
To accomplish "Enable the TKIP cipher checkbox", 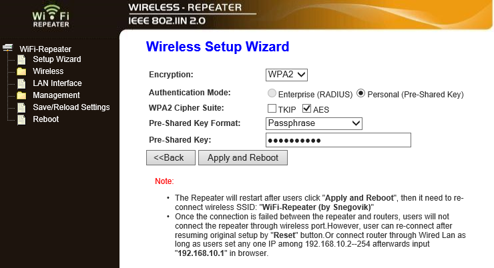I will coord(272,109).
